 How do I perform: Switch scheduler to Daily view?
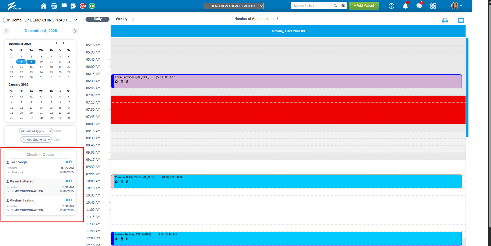[98, 19]
